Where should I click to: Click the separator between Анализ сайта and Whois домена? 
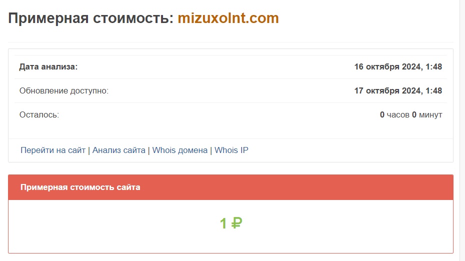149,150
